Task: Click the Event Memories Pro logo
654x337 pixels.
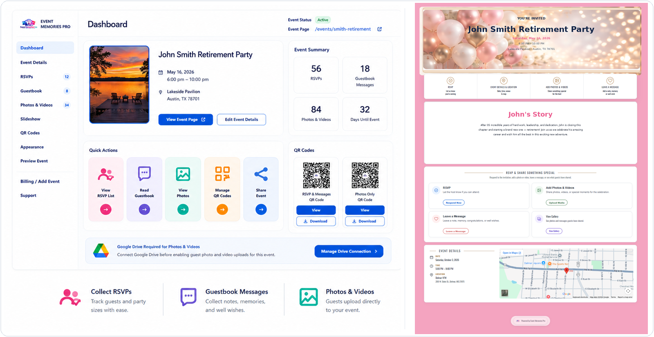Action: tap(29, 24)
